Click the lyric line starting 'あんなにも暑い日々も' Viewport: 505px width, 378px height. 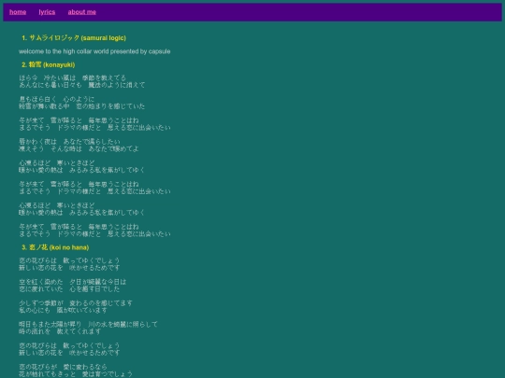81,85
